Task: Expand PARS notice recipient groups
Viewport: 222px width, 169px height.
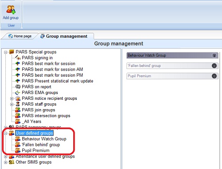Action: 12,98
